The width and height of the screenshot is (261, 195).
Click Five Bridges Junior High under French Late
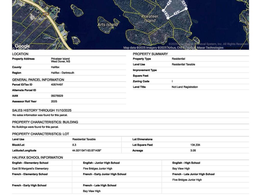(x=187, y=180)
